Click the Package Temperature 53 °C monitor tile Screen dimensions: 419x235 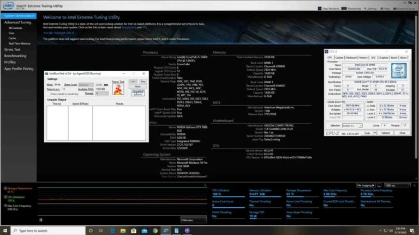click(x=302, y=193)
